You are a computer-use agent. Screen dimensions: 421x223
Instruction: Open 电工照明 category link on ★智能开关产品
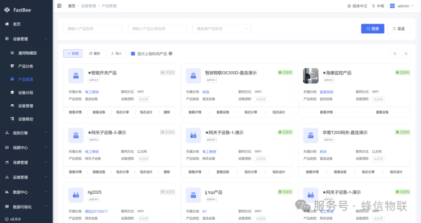[92, 92]
